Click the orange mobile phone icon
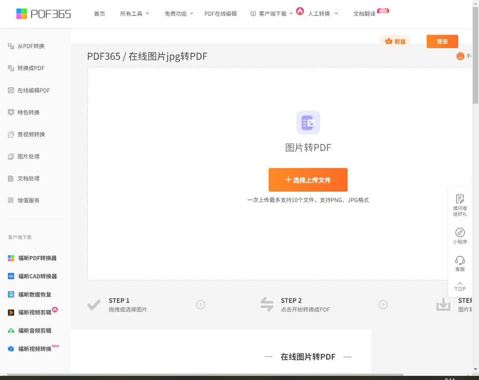Viewport: 479px width, 380px height. click(x=460, y=56)
